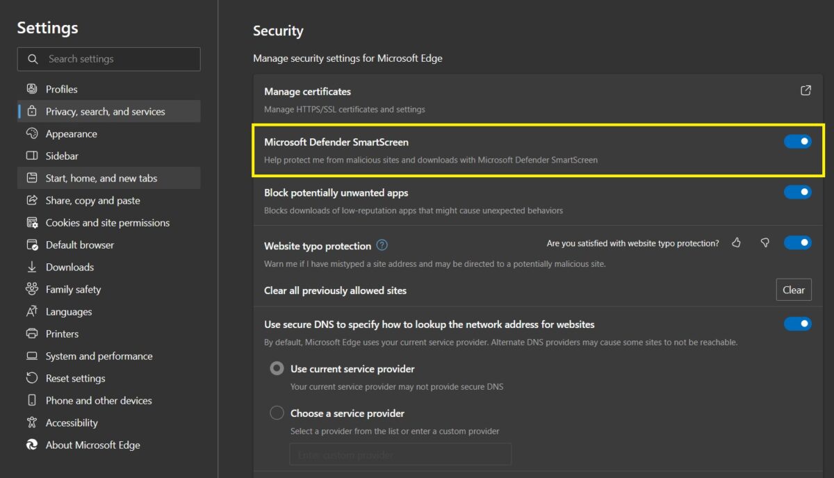Image resolution: width=834 pixels, height=478 pixels.
Task: Click the 'Settings' heading in the left panel
Action: point(47,28)
